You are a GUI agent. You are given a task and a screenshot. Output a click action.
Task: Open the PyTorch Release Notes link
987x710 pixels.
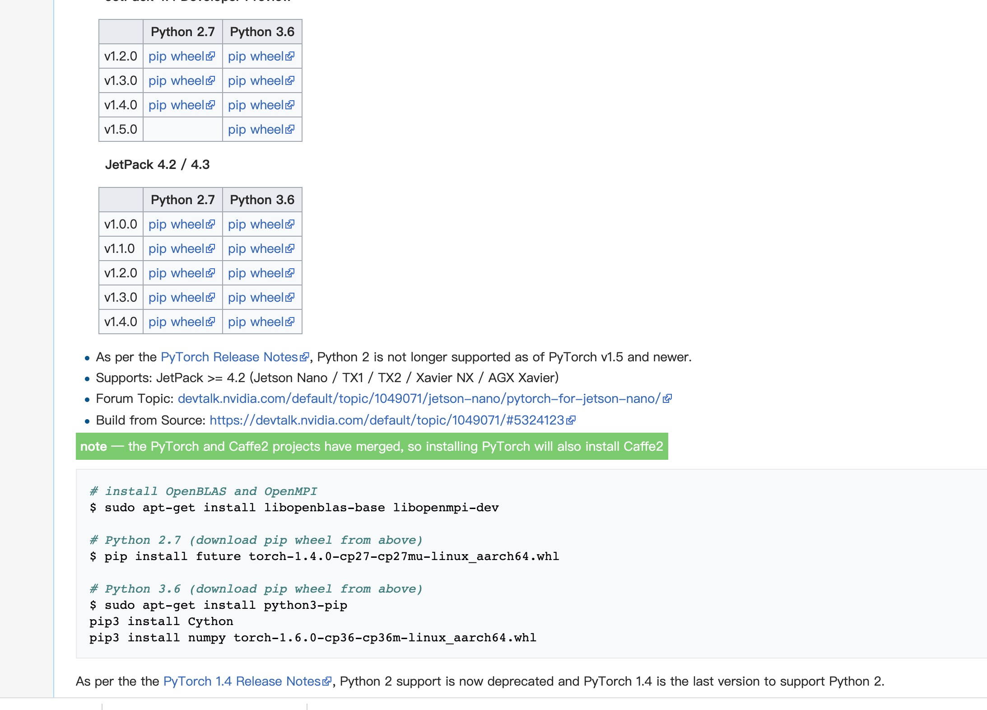point(229,357)
